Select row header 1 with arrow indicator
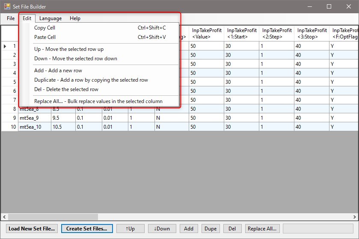This screenshot has height=239, width=359. [x=9, y=46]
